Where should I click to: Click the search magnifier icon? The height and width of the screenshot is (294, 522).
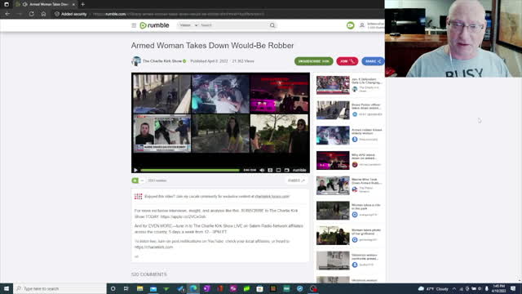(272, 25)
